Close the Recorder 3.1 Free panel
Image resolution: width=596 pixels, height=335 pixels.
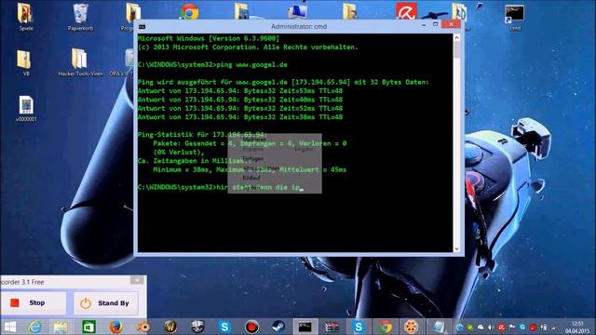click(137, 280)
